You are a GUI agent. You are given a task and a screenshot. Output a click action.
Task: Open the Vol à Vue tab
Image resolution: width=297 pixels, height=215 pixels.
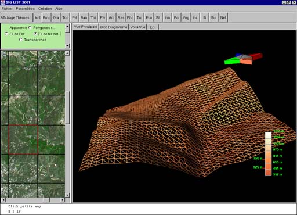(x=137, y=27)
